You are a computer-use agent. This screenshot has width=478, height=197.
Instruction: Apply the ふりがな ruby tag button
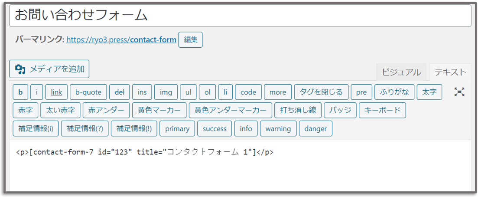click(x=394, y=92)
